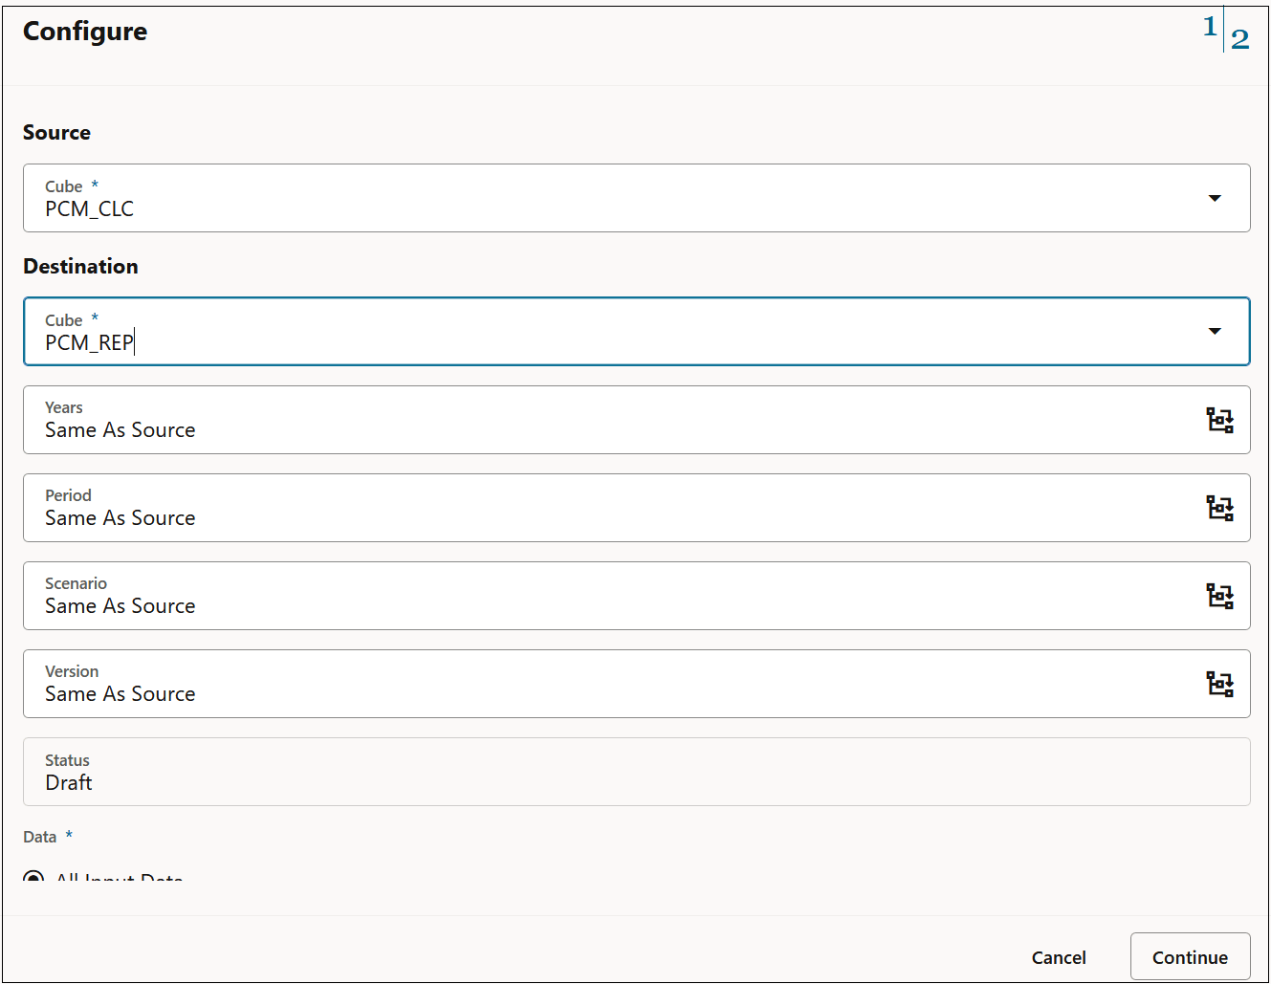1271x984 pixels.
Task: Go to step 1 of the wizard
Action: pos(1209,28)
